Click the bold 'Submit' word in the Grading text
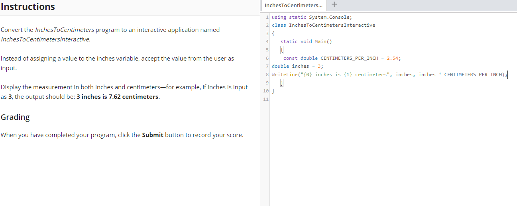 (153, 135)
